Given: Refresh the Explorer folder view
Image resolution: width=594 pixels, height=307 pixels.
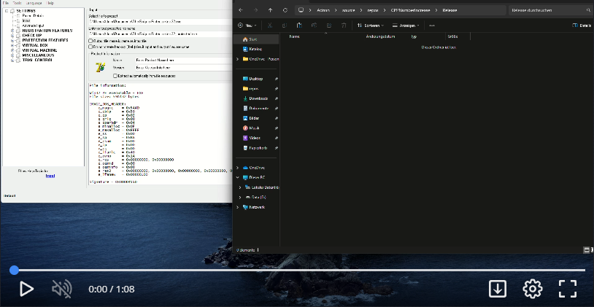Looking at the screenshot, I should [285, 10].
